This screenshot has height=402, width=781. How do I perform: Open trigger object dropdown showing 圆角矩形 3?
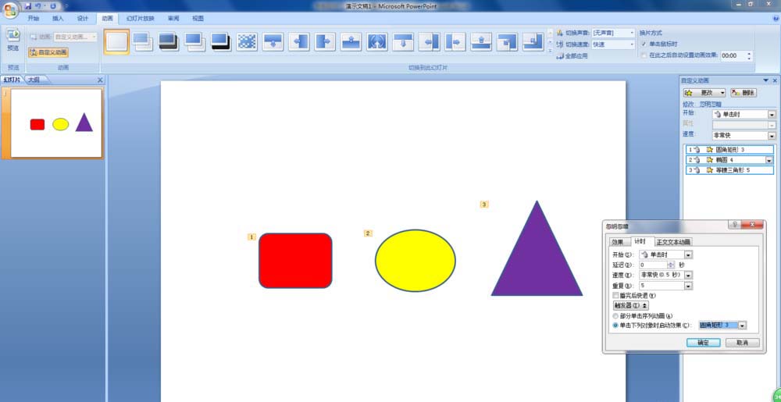click(742, 325)
